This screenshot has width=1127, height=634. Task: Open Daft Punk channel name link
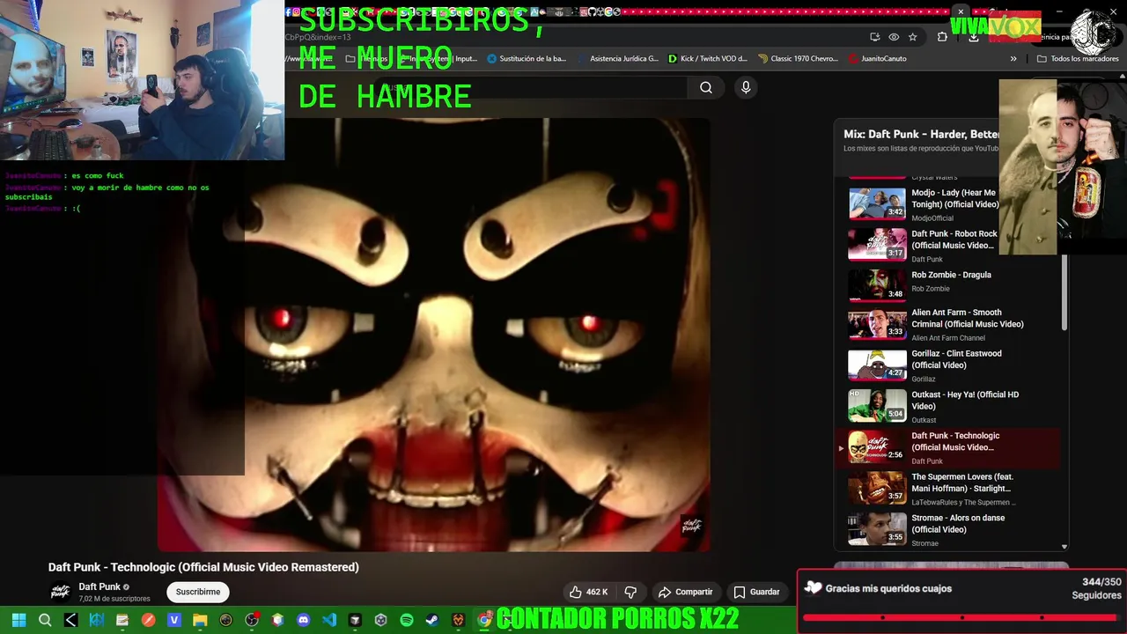(x=99, y=586)
